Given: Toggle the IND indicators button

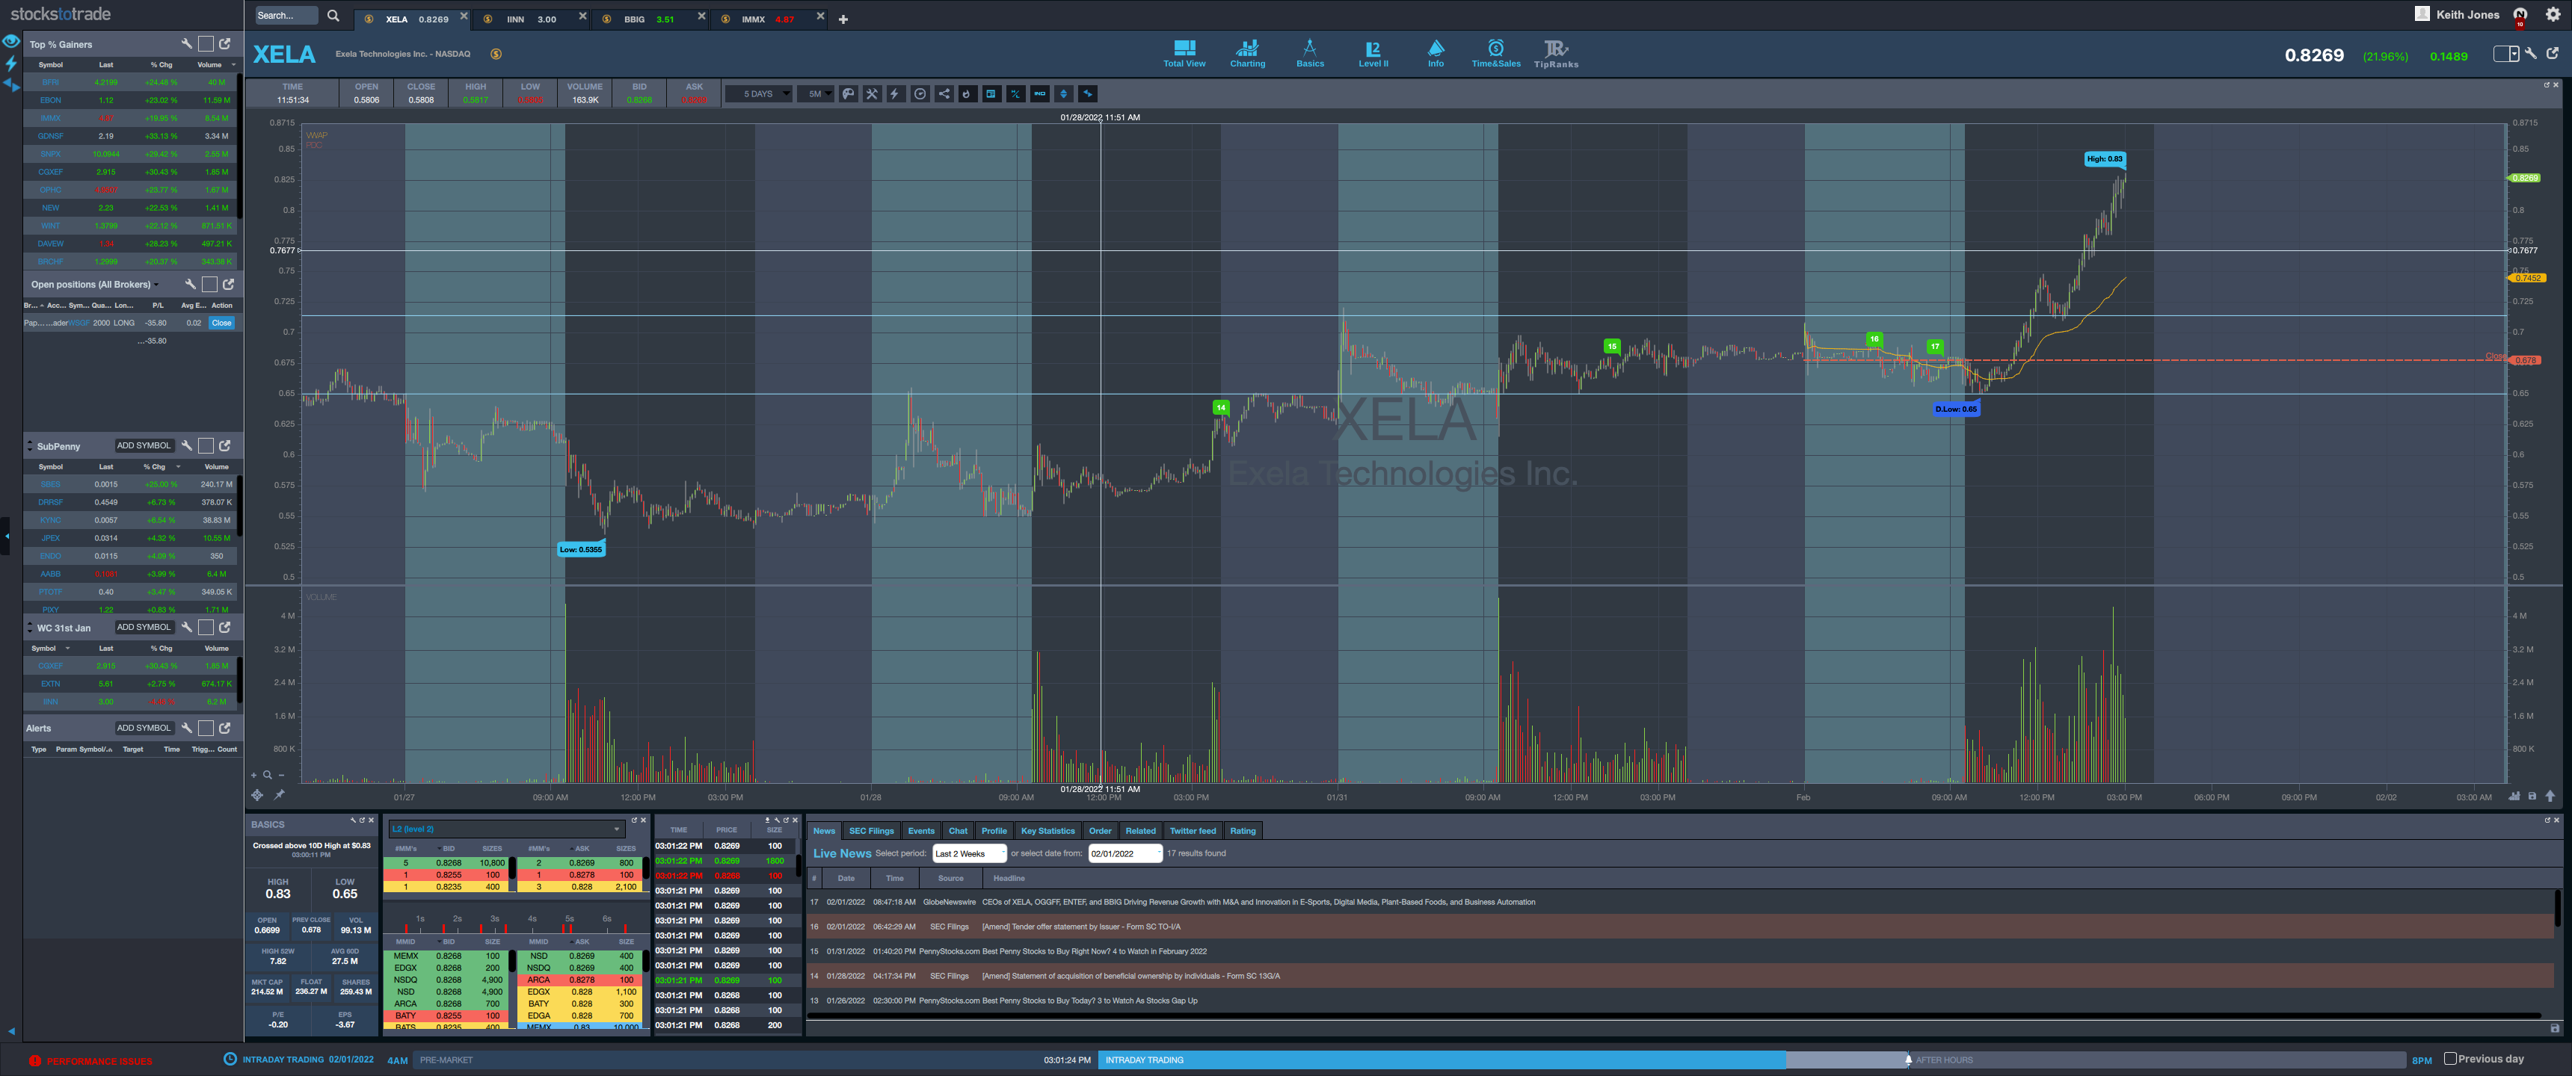Looking at the screenshot, I should pyautogui.click(x=1039, y=94).
